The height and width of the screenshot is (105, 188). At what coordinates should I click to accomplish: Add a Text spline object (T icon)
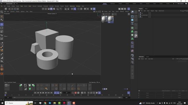(132, 23)
